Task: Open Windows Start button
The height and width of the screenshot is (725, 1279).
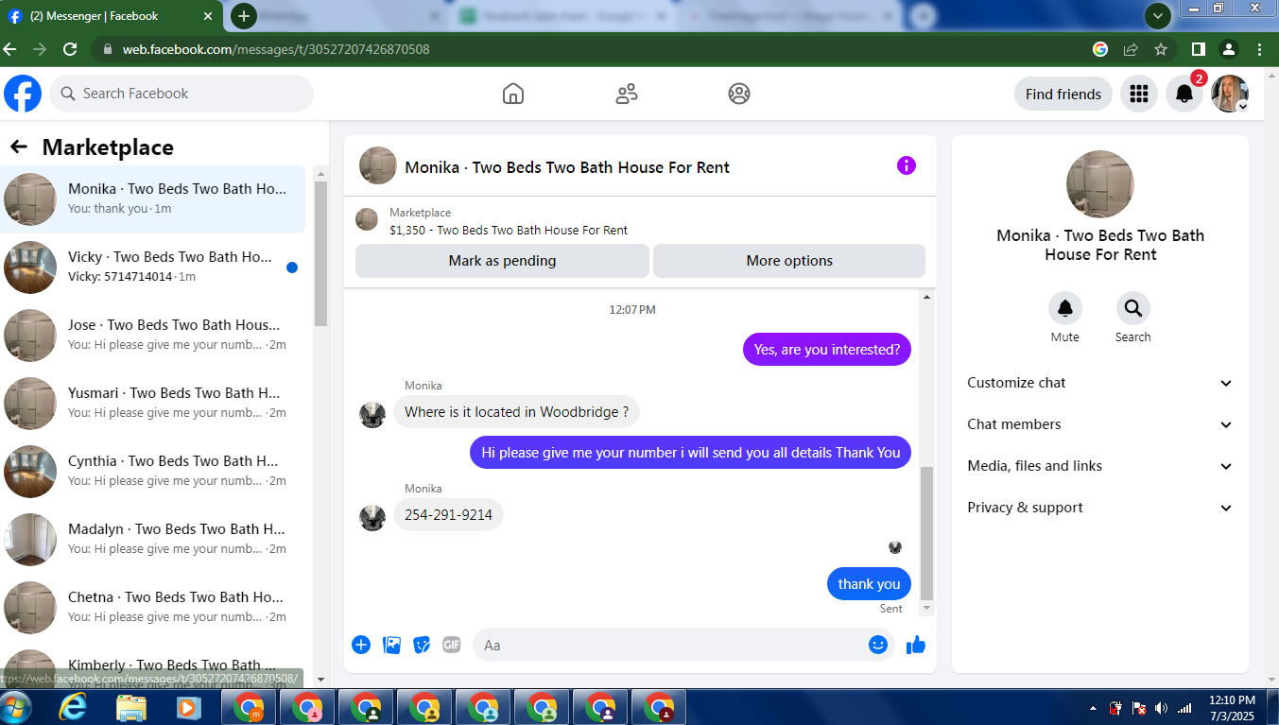Action: 17,707
